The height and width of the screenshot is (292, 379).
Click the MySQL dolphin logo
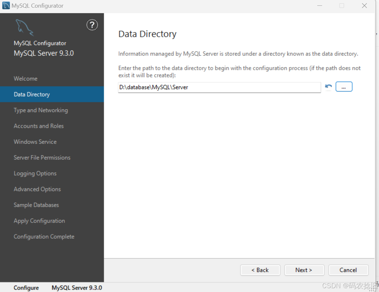24,27
